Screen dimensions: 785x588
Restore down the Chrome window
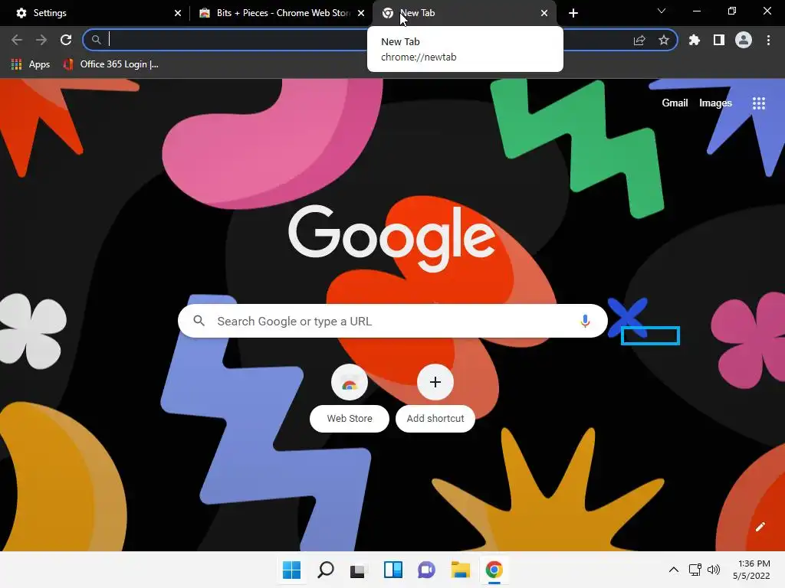(732, 11)
